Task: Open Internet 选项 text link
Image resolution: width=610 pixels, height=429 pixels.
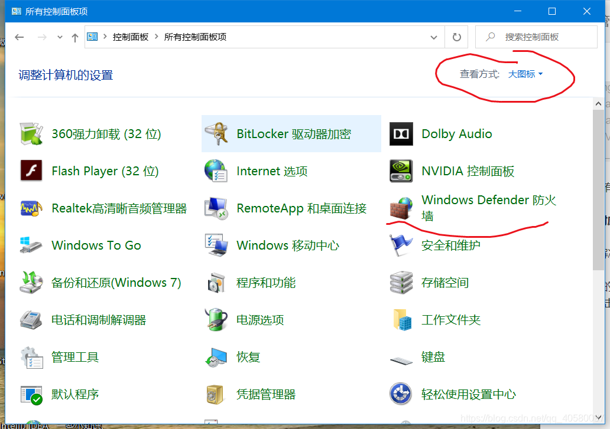Action: pyautogui.click(x=272, y=171)
